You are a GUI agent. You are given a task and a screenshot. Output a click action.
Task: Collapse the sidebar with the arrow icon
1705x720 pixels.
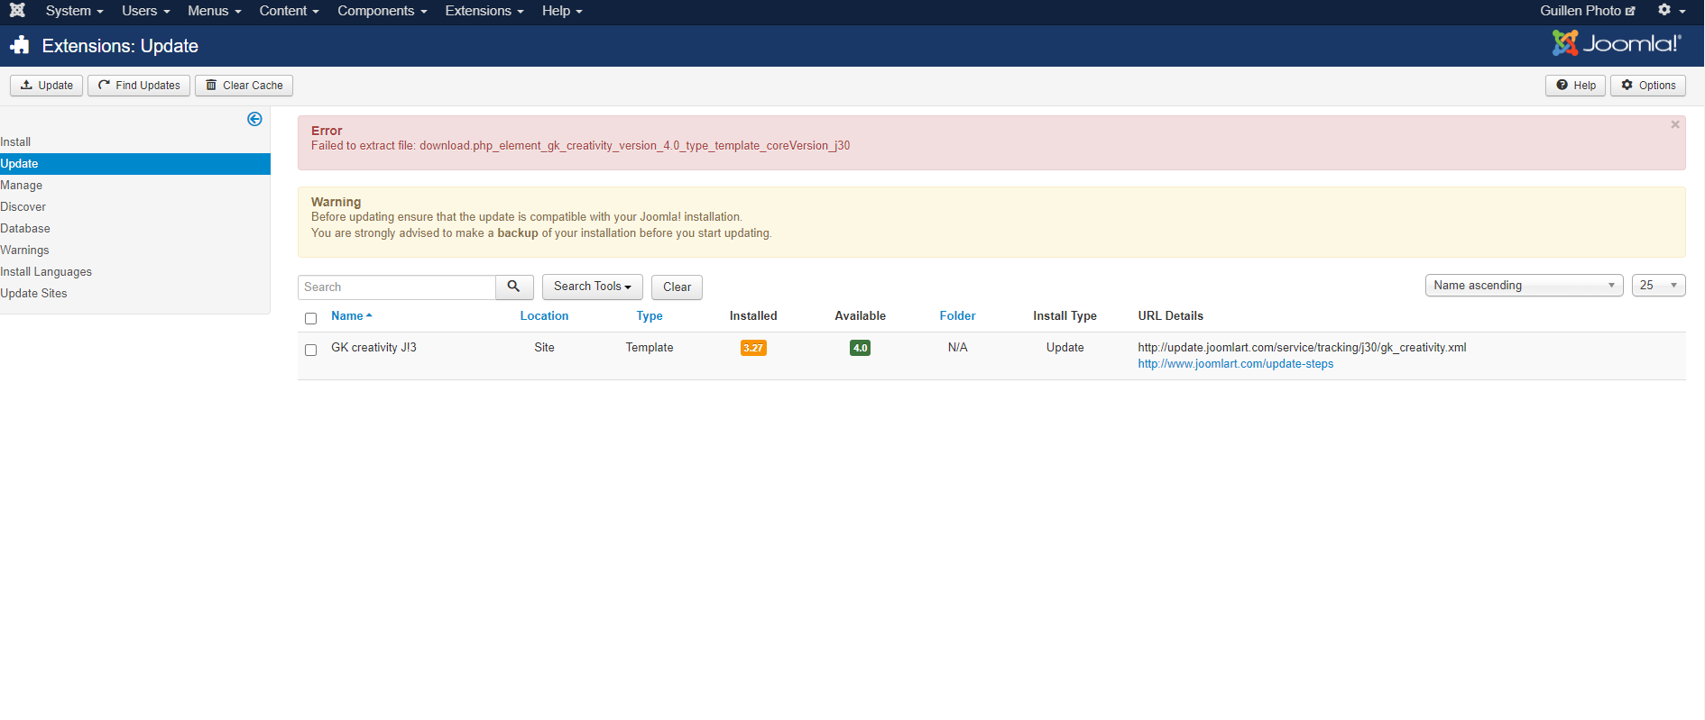[254, 119]
